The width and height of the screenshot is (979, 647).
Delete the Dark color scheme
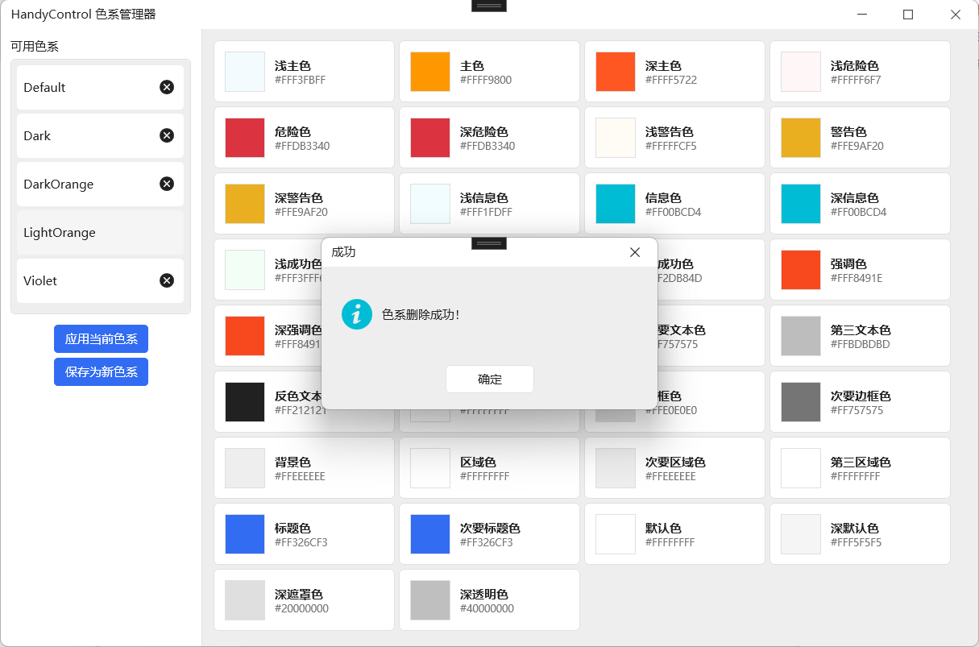point(167,135)
